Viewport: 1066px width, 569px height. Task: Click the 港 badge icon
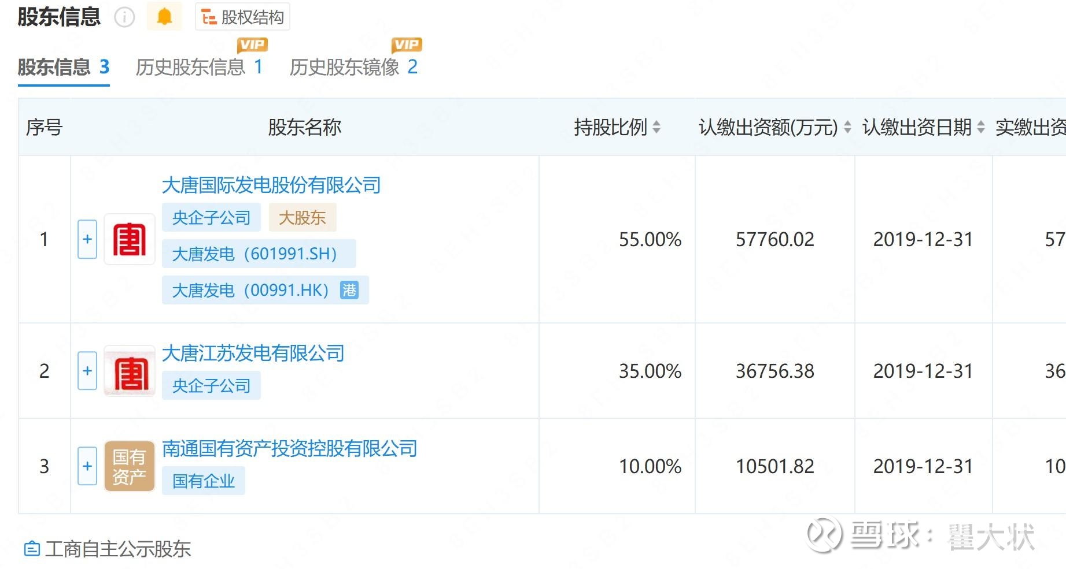point(349,290)
